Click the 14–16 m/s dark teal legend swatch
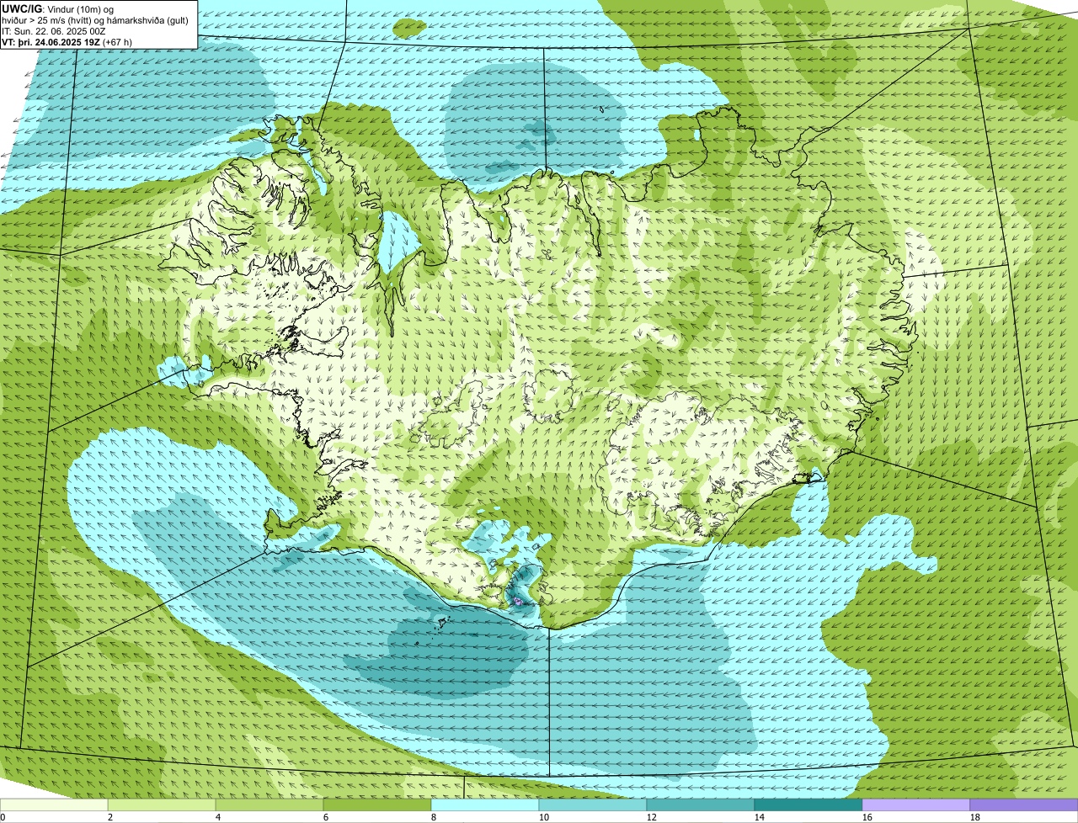1078x823 pixels. tap(808, 805)
